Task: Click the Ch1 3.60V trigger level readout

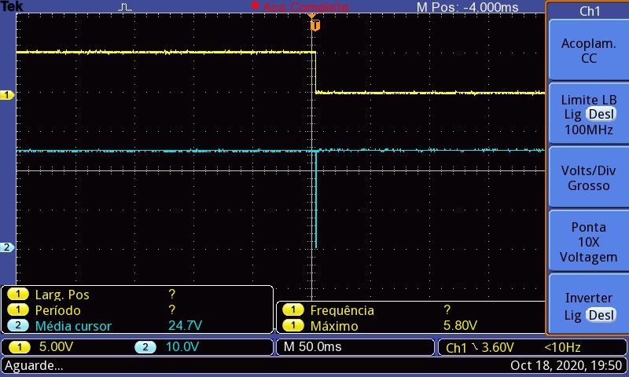Action: point(480,347)
